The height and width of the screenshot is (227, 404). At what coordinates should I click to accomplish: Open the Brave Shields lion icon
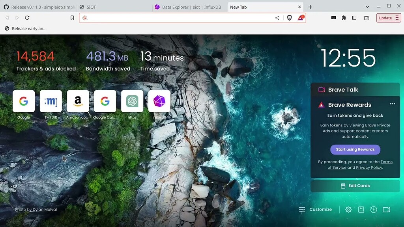click(x=289, y=18)
